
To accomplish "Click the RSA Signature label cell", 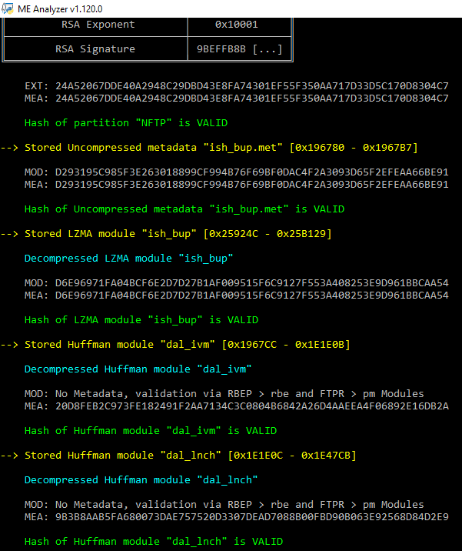I will [96, 48].
